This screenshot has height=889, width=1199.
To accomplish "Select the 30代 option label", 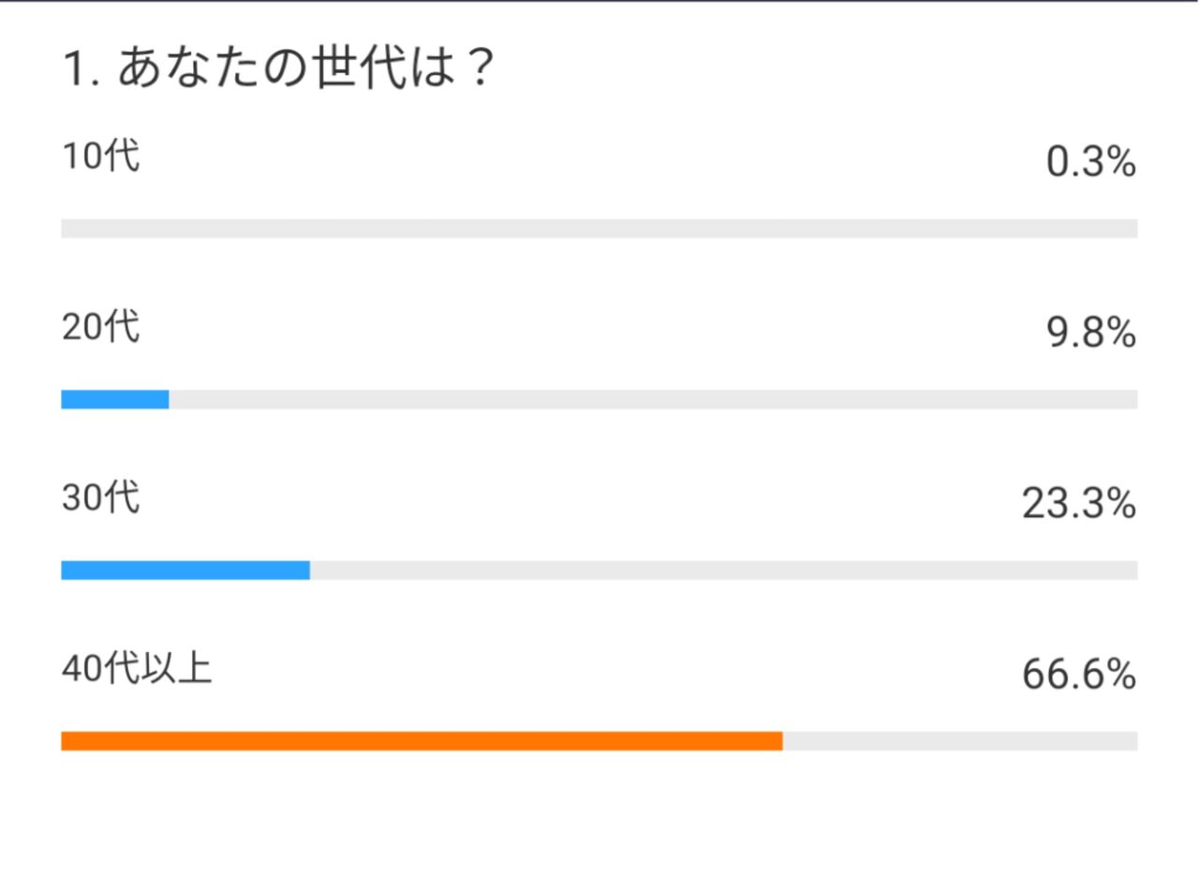I will click(101, 498).
